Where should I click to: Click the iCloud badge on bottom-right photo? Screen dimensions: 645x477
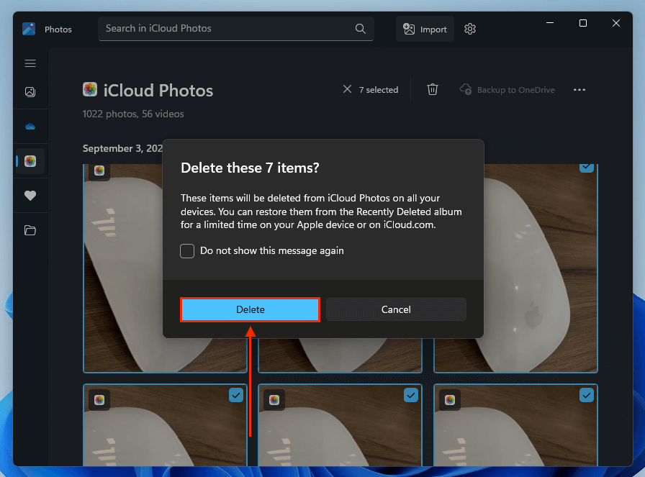(450, 400)
